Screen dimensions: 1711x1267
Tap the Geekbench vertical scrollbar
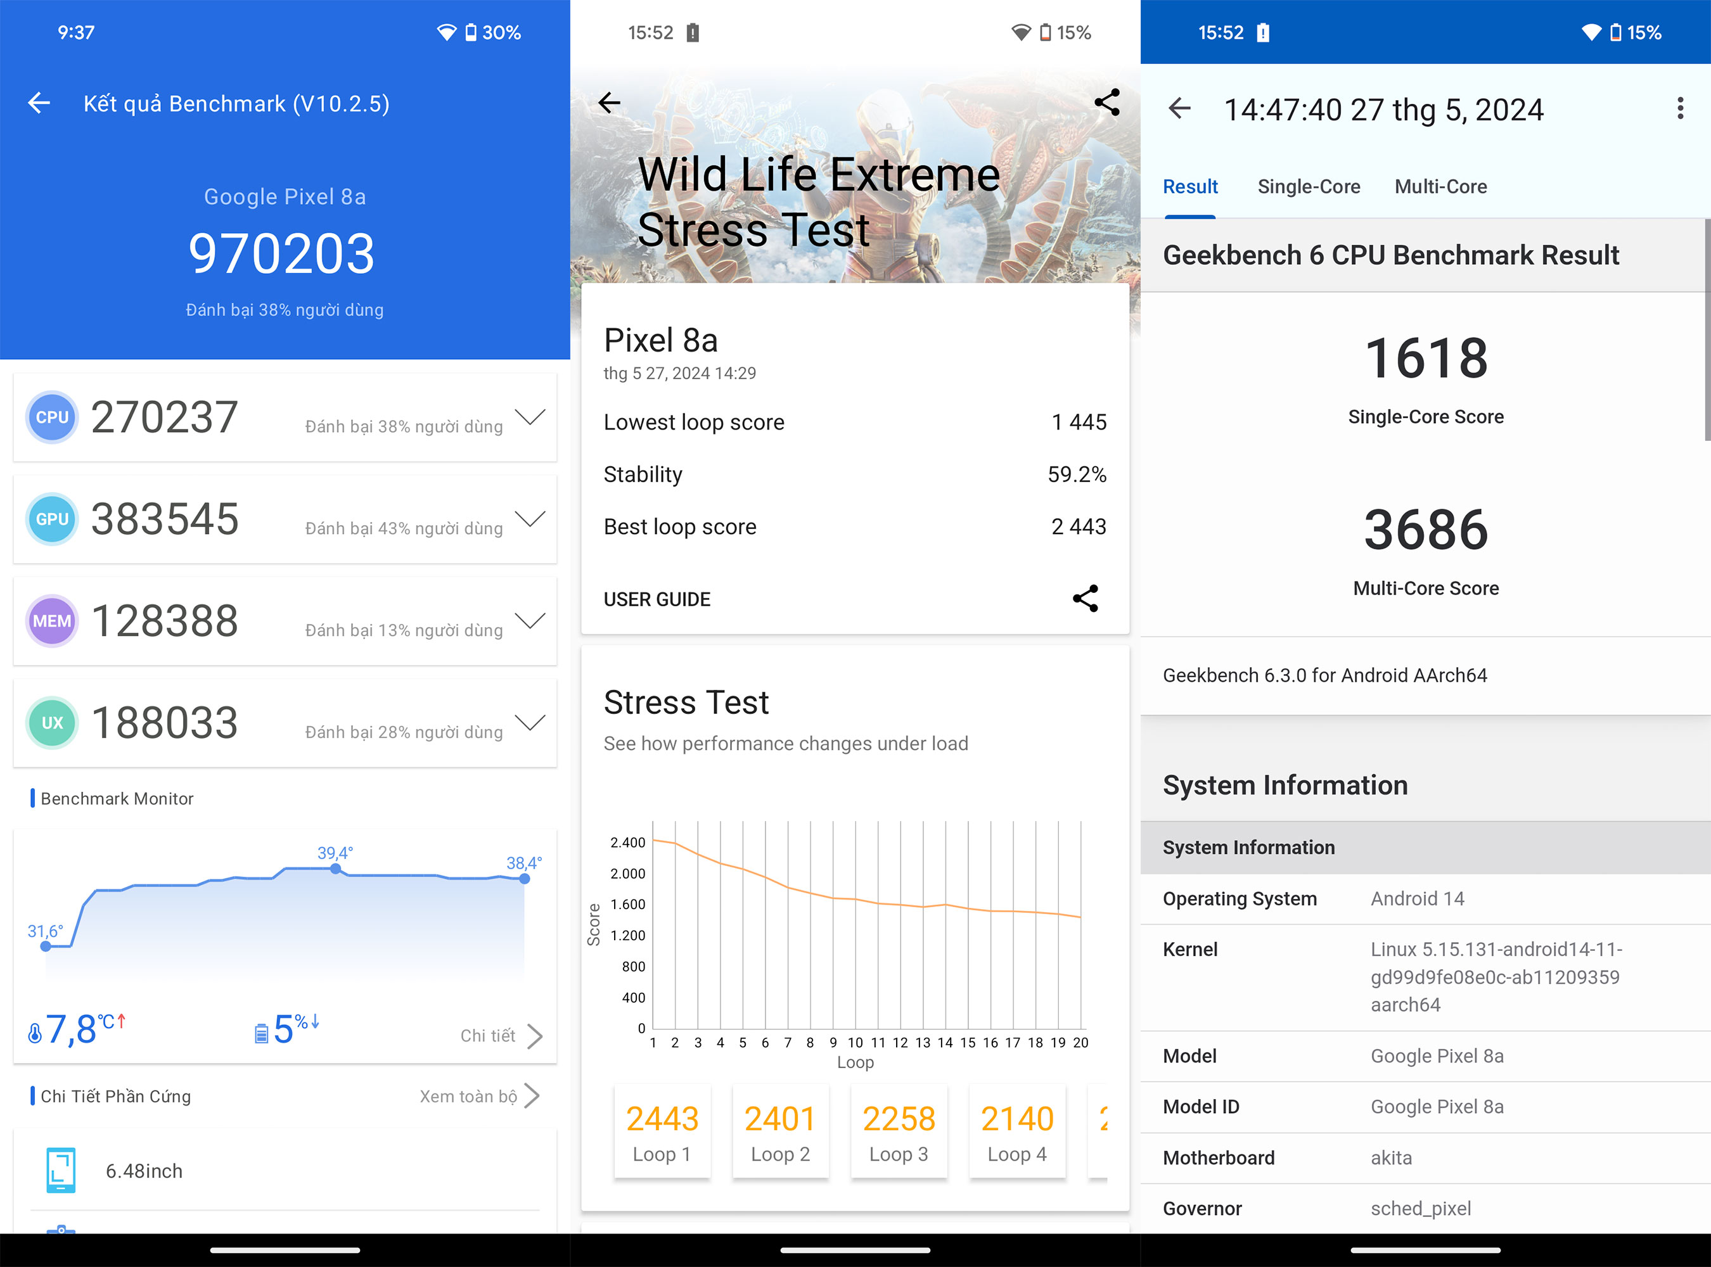[x=1707, y=330]
